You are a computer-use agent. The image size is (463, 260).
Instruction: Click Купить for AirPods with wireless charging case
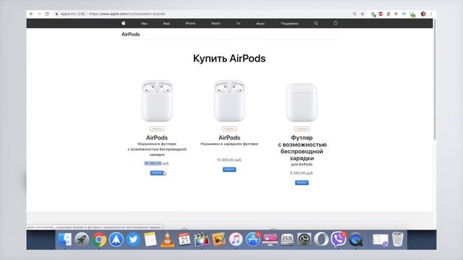pyautogui.click(x=157, y=173)
